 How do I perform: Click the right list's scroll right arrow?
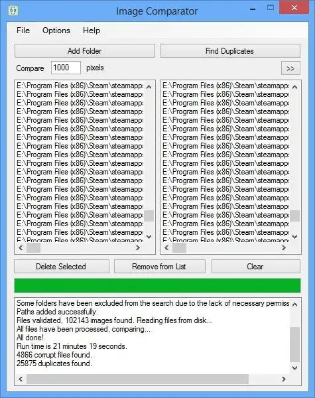click(284, 247)
